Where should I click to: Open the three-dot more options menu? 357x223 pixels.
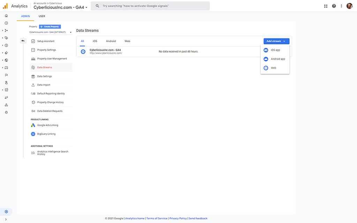pyautogui.click(x=341, y=6)
